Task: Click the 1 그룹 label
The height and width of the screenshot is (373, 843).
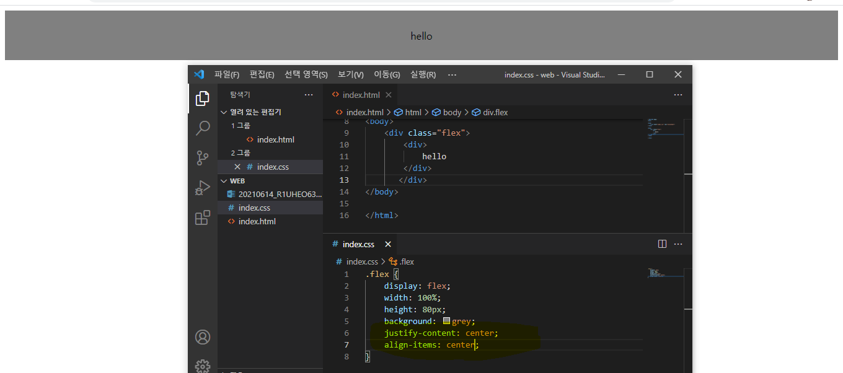Action: 241,126
